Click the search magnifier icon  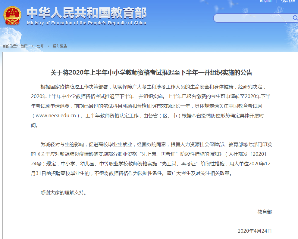(x=295, y=18)
